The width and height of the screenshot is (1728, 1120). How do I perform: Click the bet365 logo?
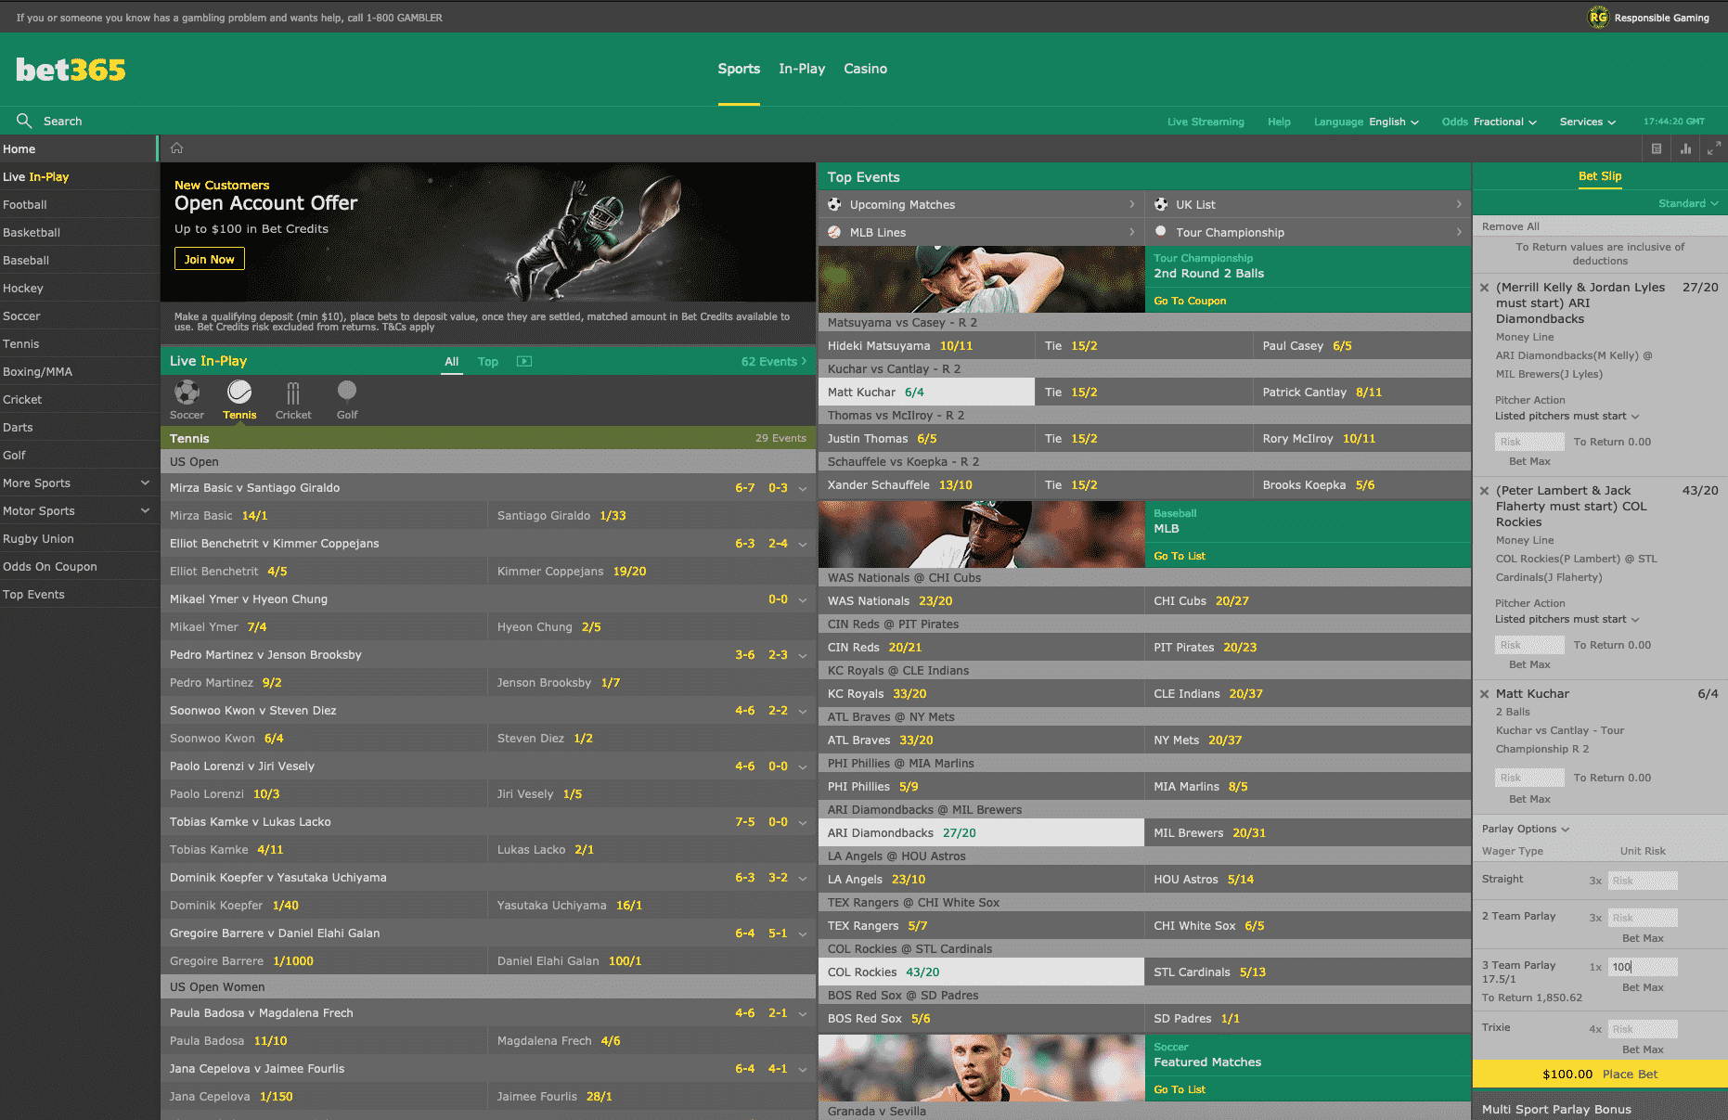tap(71, 70)
